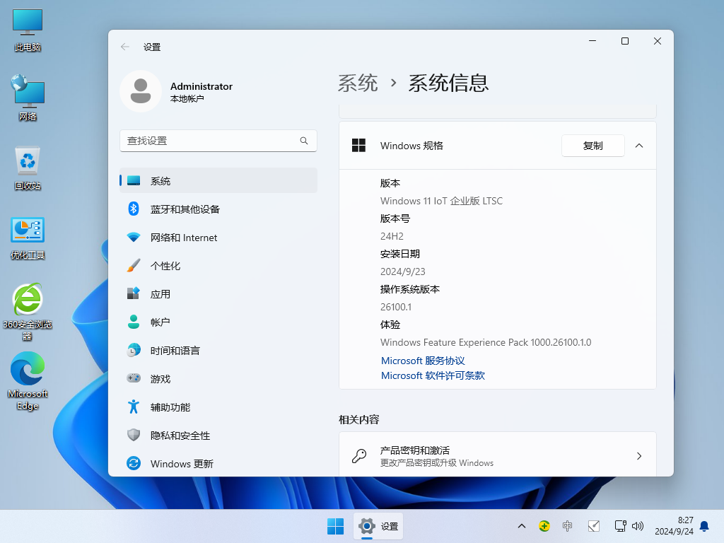This screenshot has width=724, height=543.
Task: Open 产品密钥和激活 entry
Action: click(x=498, y=455)
